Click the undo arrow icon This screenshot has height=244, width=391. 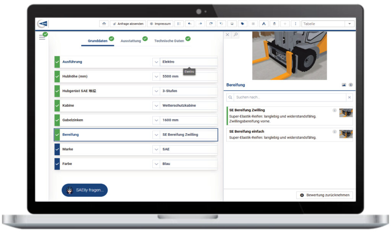click(x=189, y=23)
